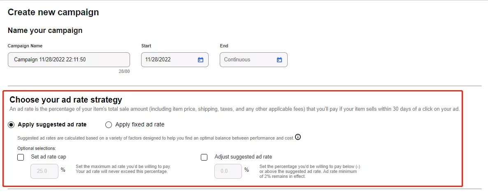The height and width of the screenshot is (196, 488).
Task: Click the Start date field showing 11/28/2022
Action: click(169, 60)
